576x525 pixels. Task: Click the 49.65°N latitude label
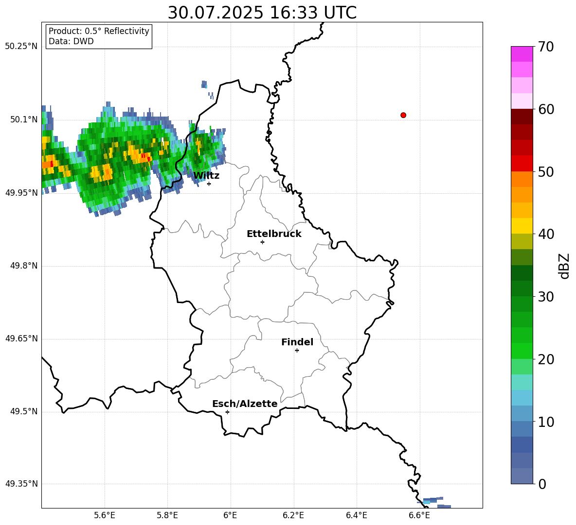point(21,338)
